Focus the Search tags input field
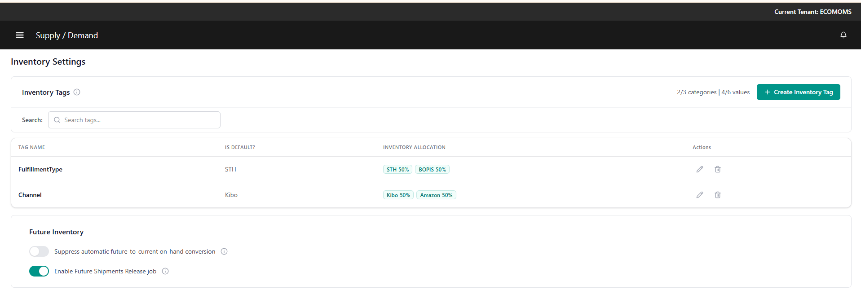This screenshot has width=861, height=303. [x=134, y=120]
